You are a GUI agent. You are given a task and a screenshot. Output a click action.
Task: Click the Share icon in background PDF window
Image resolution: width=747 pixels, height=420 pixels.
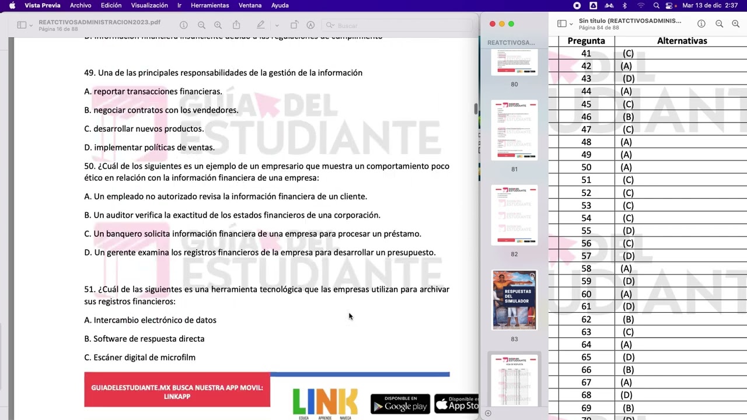236,25
